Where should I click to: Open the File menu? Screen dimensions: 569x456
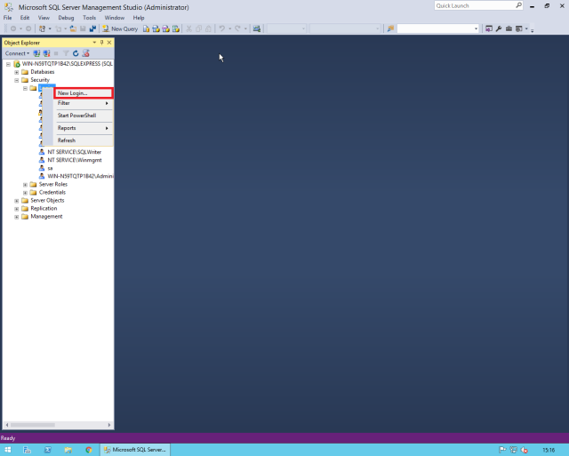(x=8, y=18)
